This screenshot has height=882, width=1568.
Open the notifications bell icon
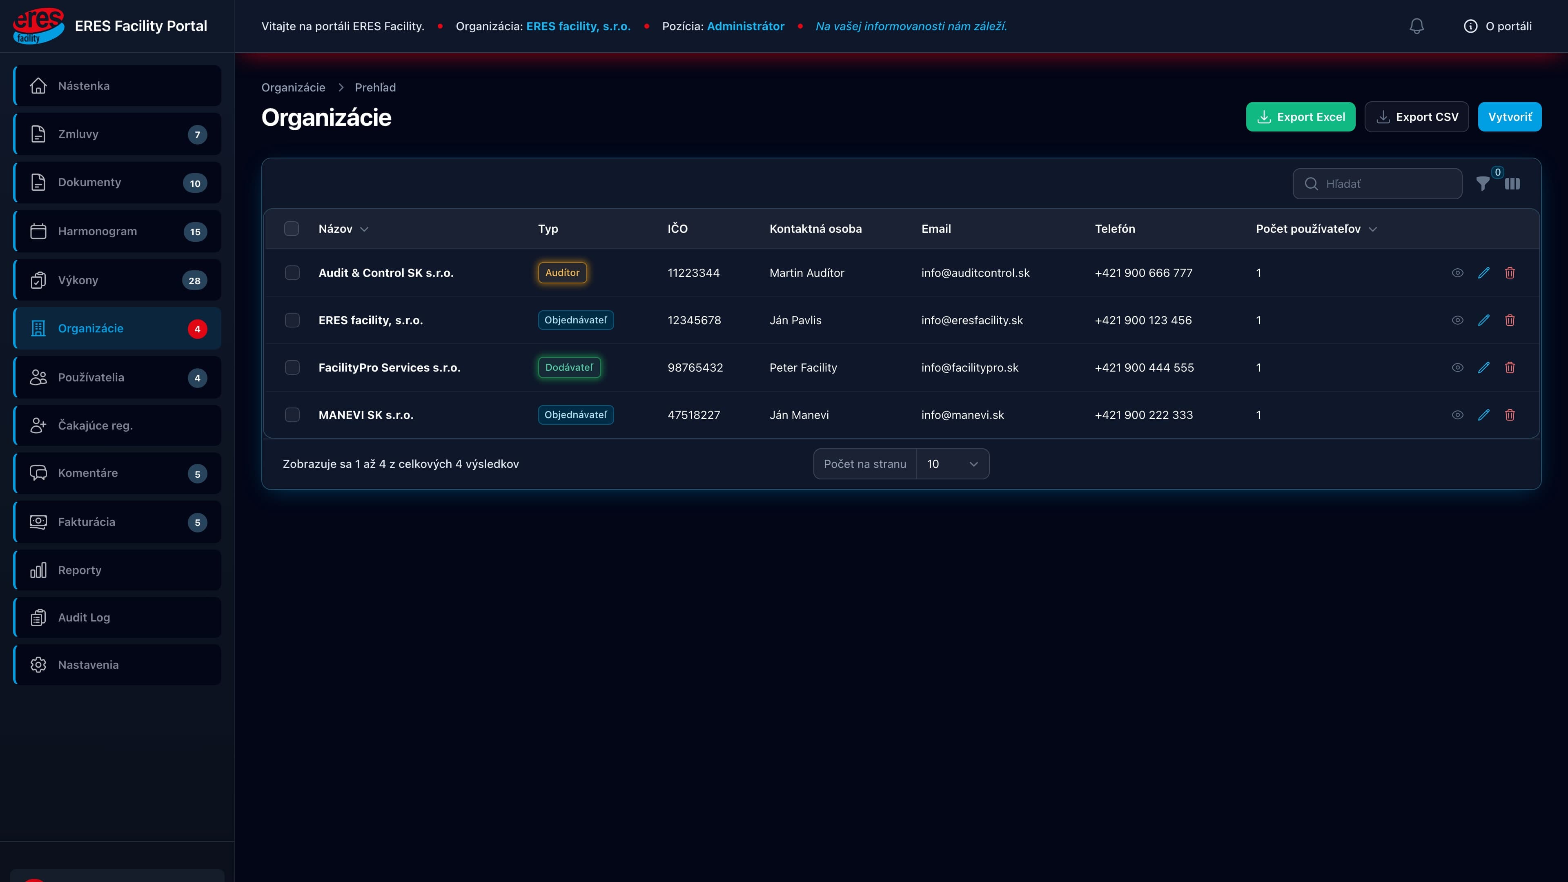pos(1417,26)
